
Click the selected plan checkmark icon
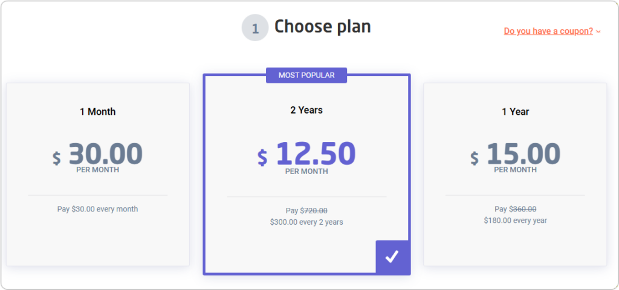point(392,257)
